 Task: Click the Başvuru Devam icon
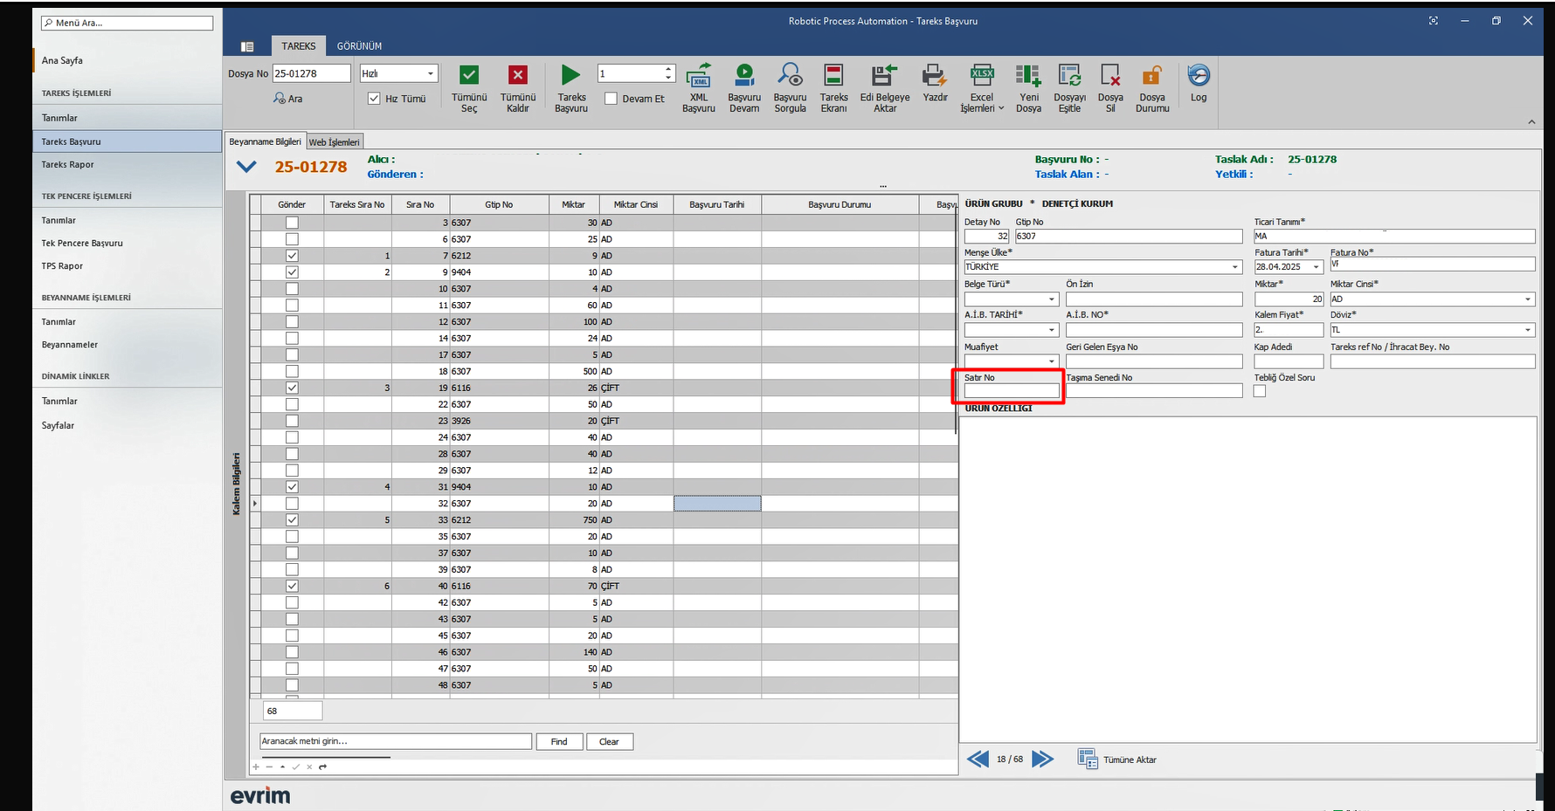tap(744, 75)
